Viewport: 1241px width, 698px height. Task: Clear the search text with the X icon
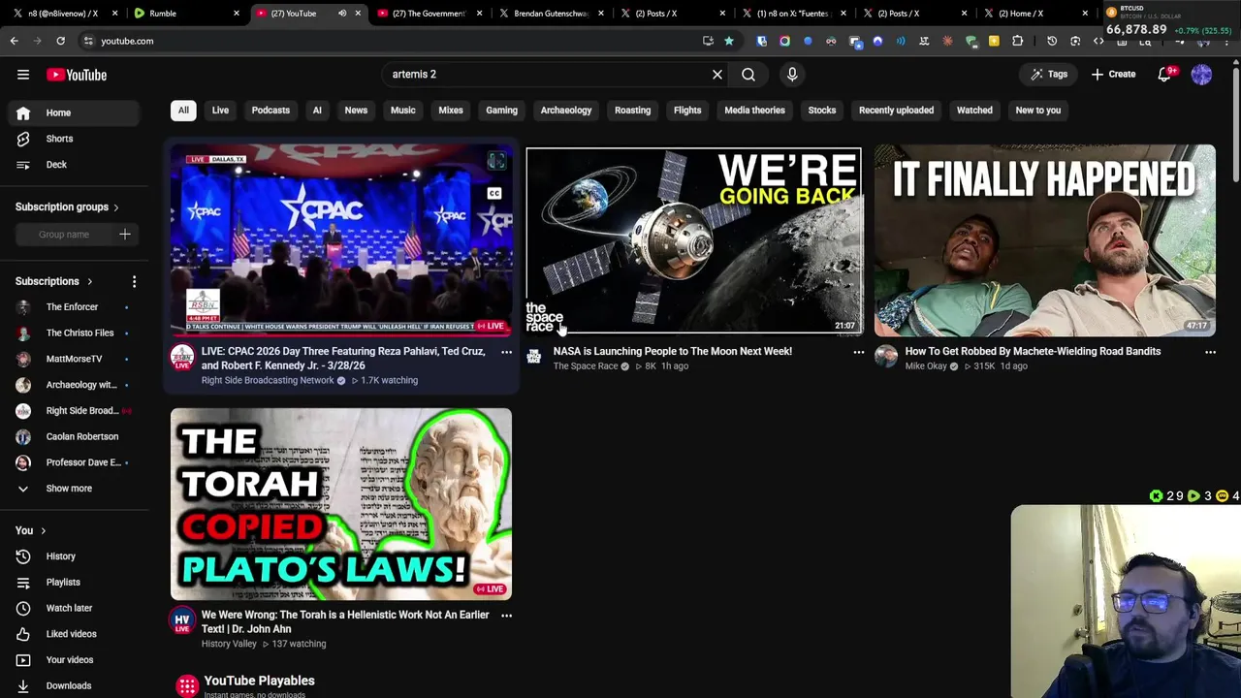(717, 75)
